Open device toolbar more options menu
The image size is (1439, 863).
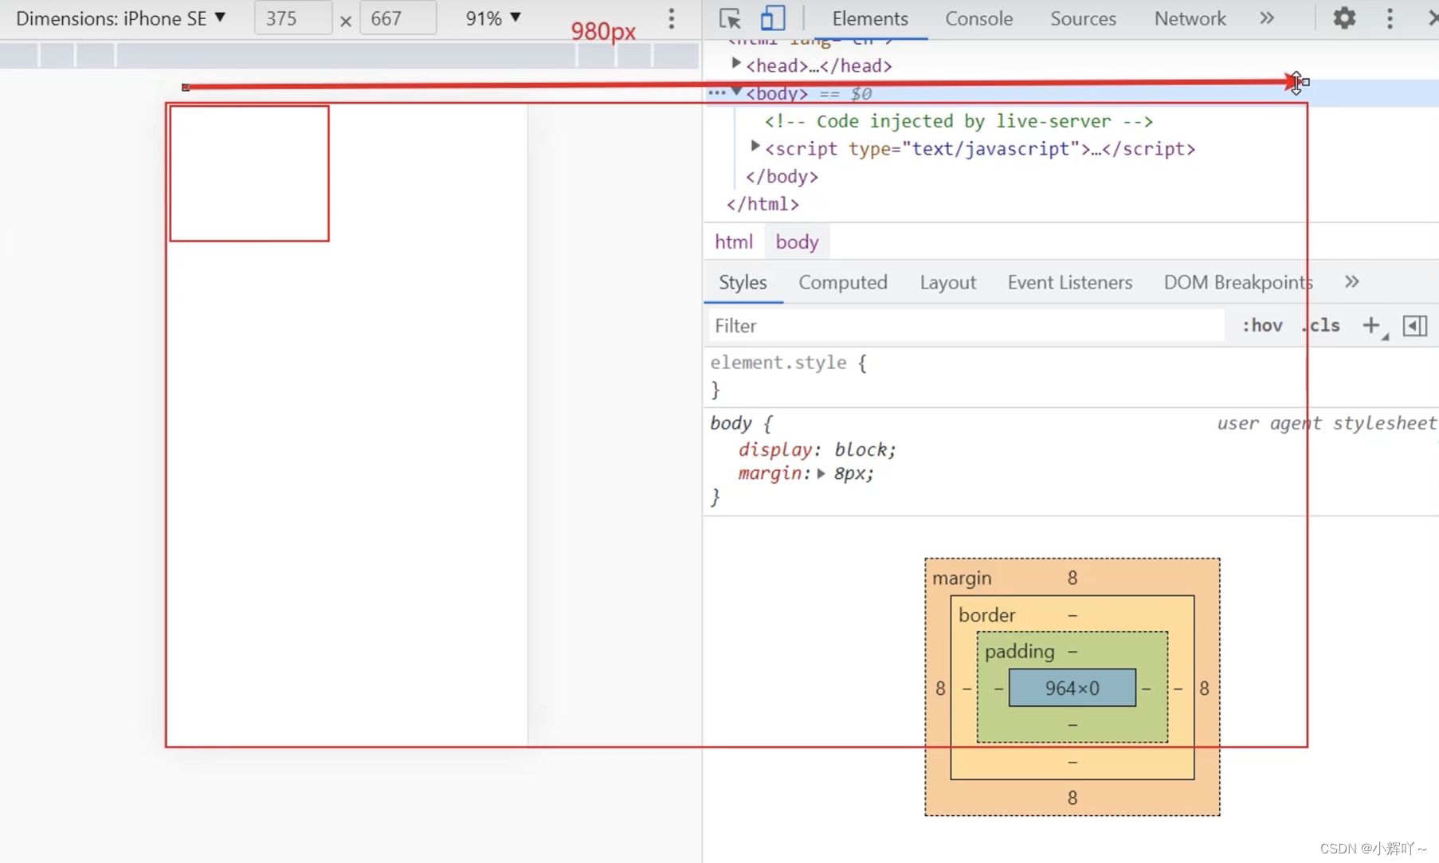672,18
